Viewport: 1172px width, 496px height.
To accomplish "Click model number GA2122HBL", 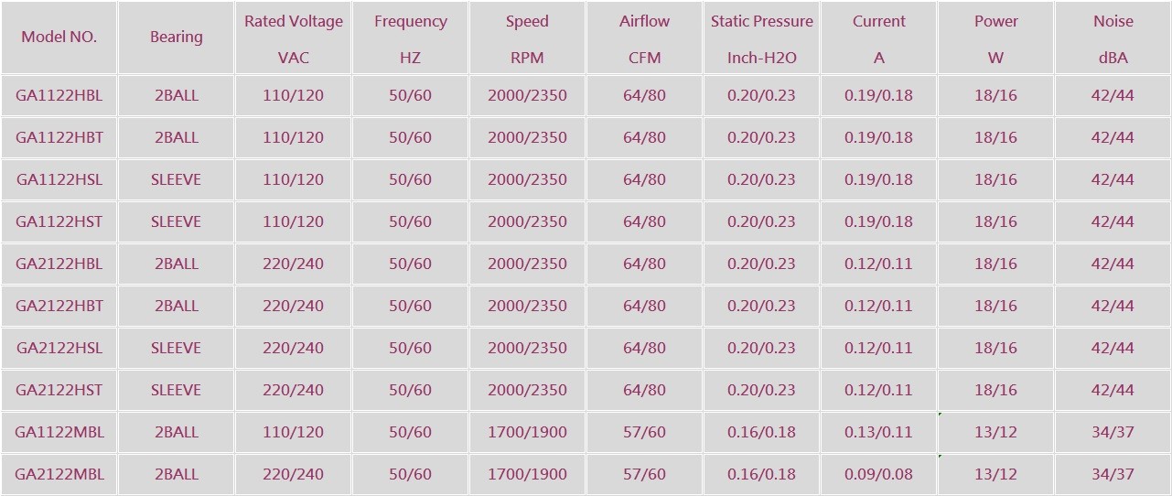I will pos(59,264).
